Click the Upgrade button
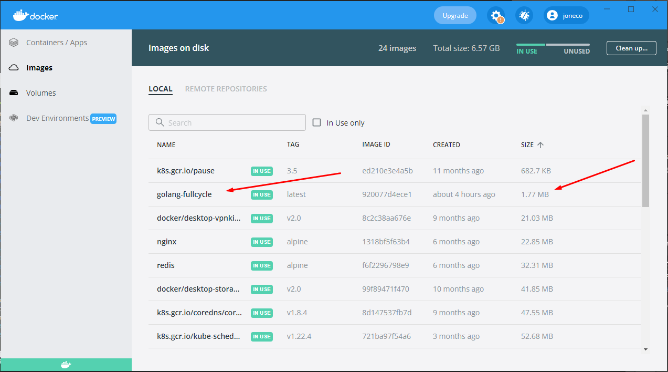 coord(455,15)
